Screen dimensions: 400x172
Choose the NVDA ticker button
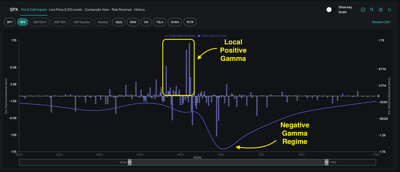pyautogui.click(x=175, y=22)
